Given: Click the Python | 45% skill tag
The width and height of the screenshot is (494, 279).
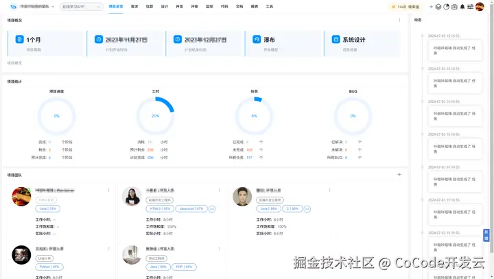Looking at the screenshot, I should pos(49,267).
